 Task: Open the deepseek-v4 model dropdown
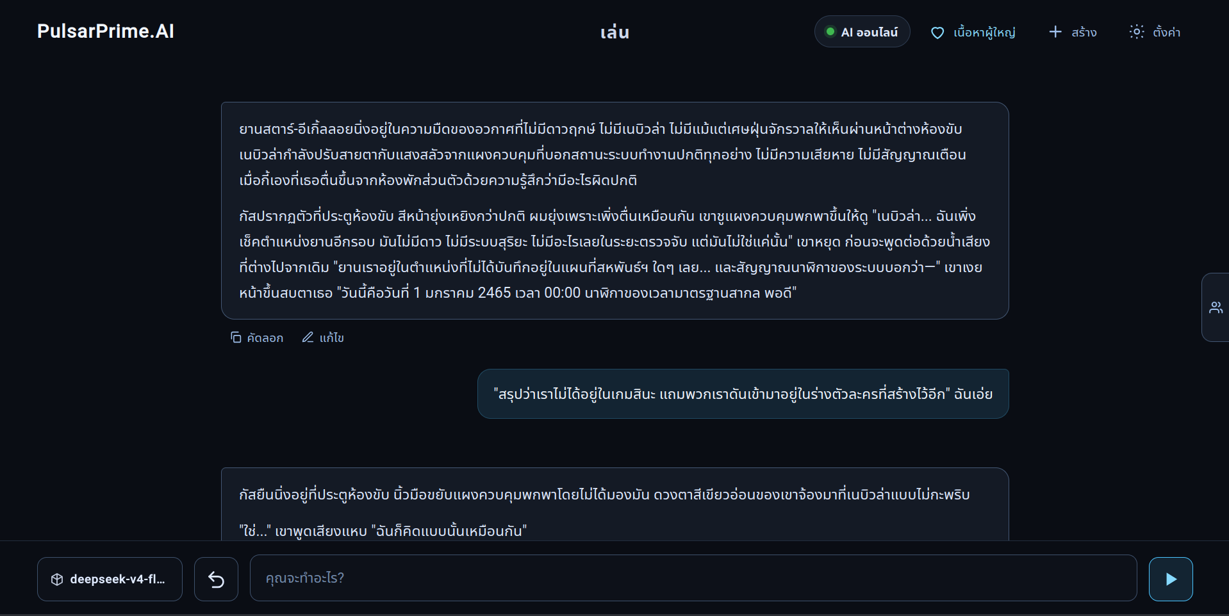[110, 579]
